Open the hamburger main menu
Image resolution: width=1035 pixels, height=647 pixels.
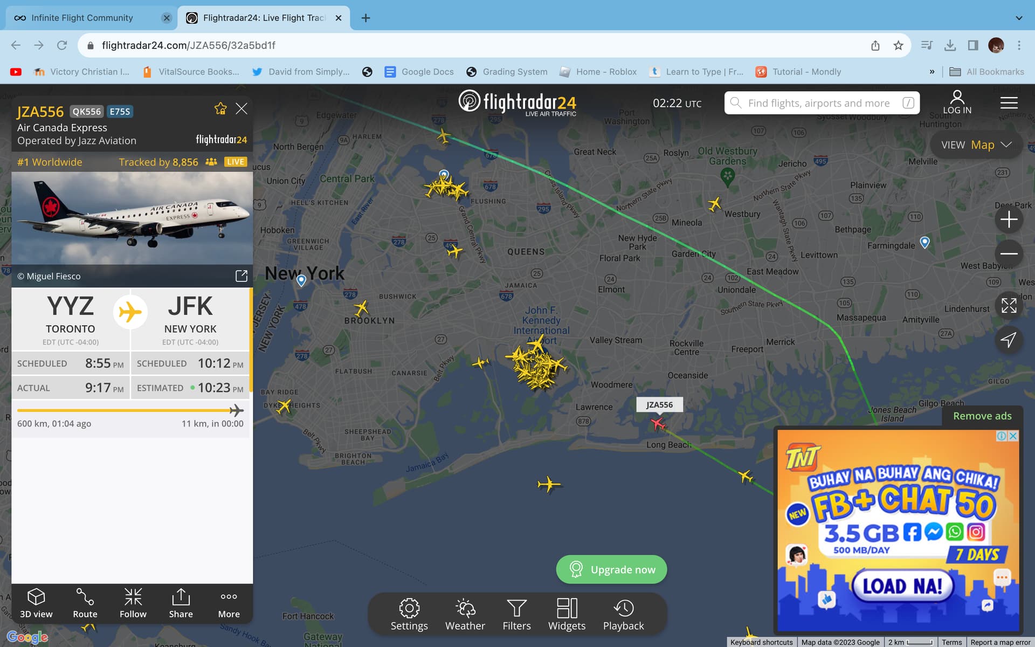click(x=1009, y=102)
